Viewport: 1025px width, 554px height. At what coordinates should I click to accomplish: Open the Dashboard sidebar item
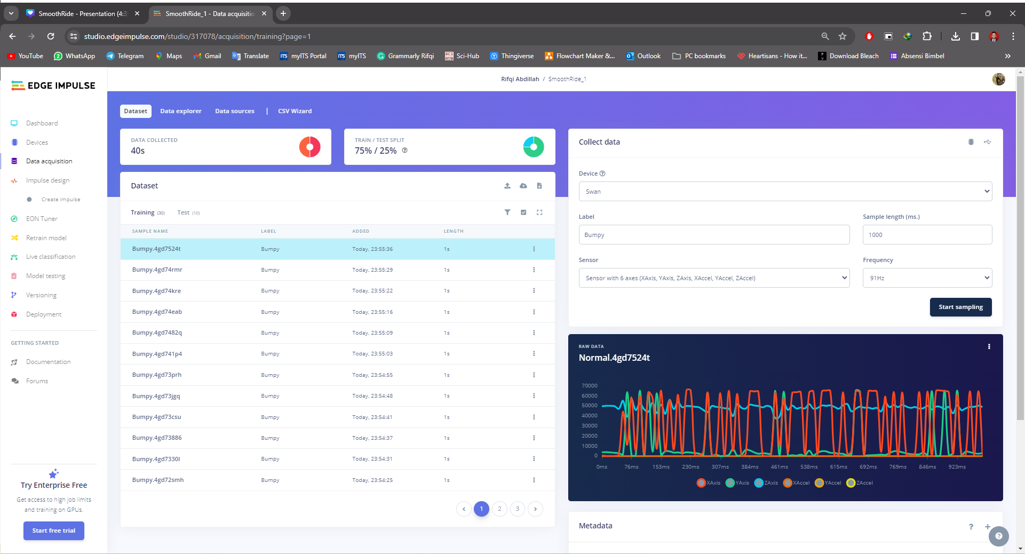point(42,123)
